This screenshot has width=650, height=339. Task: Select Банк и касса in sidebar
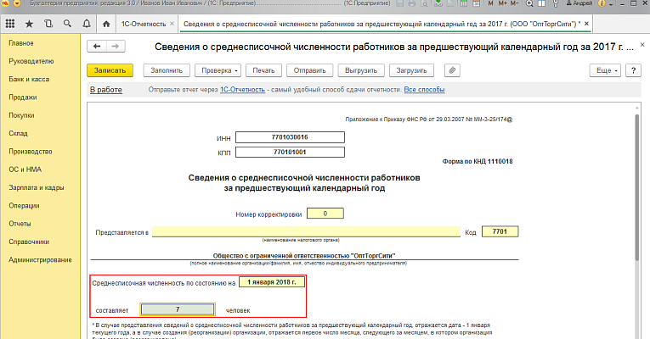coord(28,79)
